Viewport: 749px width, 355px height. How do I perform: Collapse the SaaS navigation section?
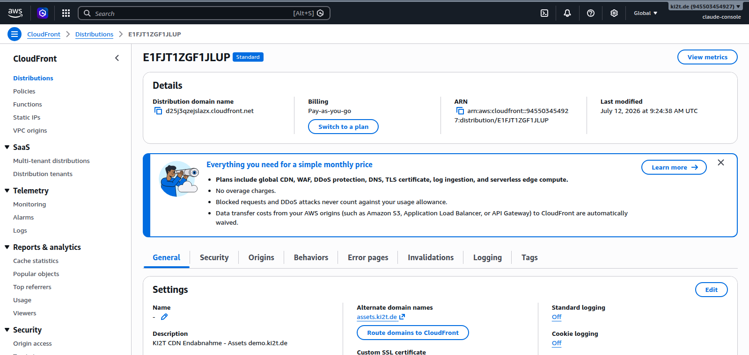click(x=7, y=147)
